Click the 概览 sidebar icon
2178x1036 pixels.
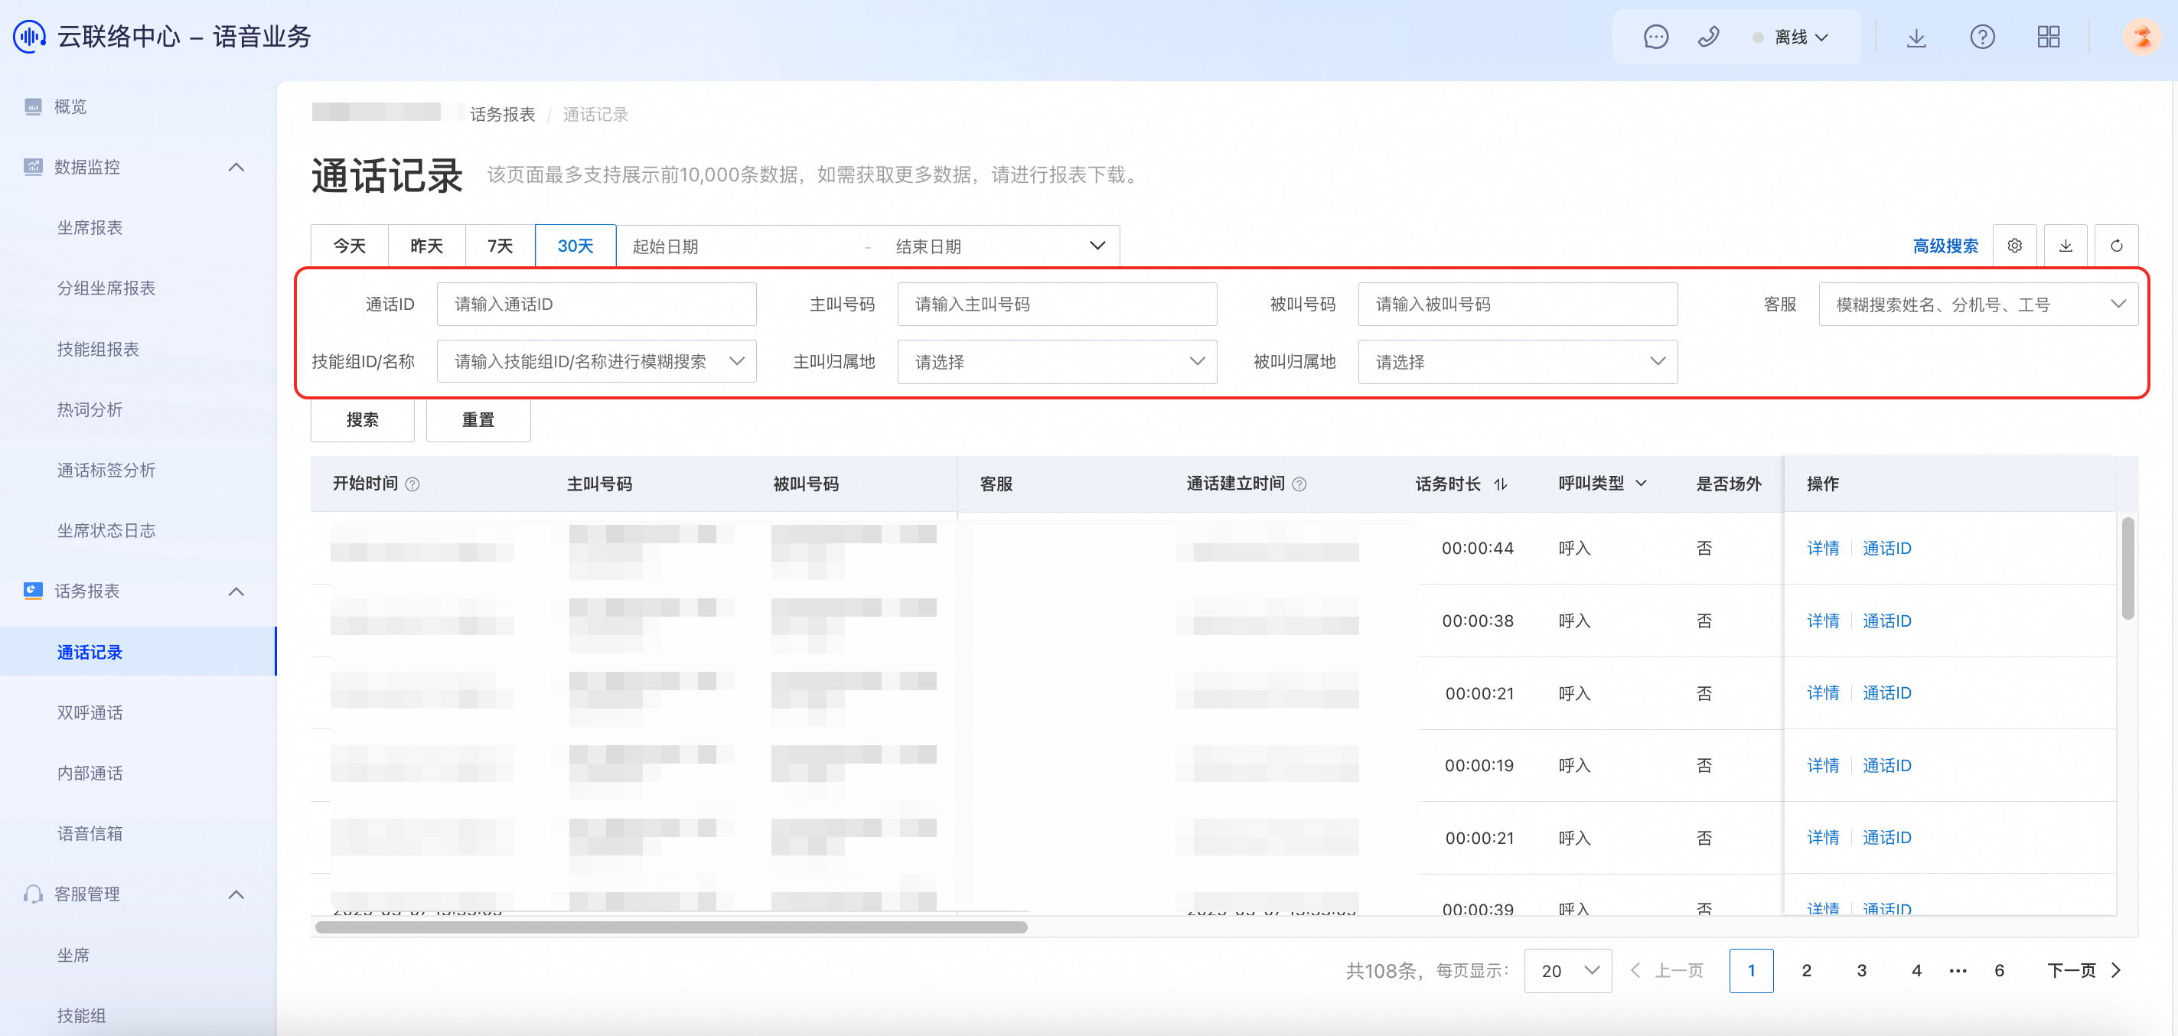coord(33,106)
